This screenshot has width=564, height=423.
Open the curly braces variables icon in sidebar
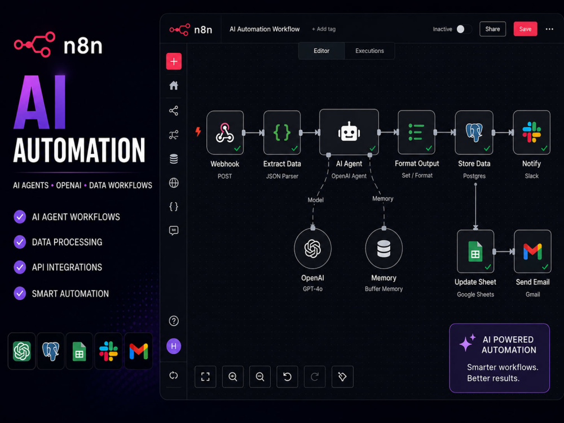tap(174, 206)
